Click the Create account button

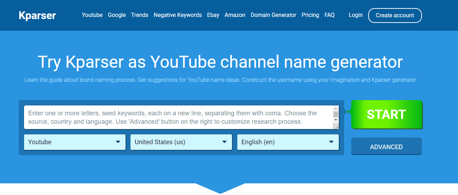click(395, 16)
